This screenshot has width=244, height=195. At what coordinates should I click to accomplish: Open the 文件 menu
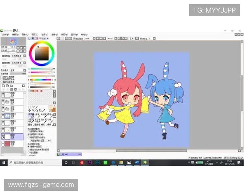[x=5, y=35]
